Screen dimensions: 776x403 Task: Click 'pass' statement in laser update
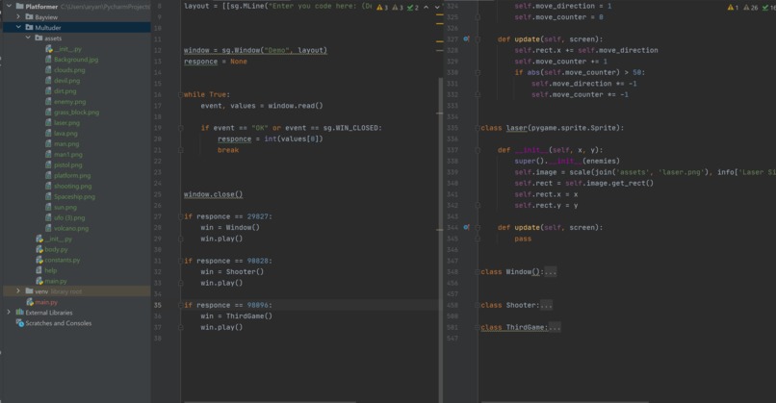[x=523, y=239]
